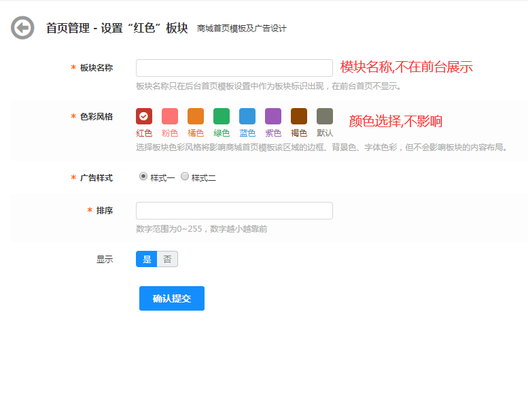Click the 首页管理 page title text

[x=68, y=28]
